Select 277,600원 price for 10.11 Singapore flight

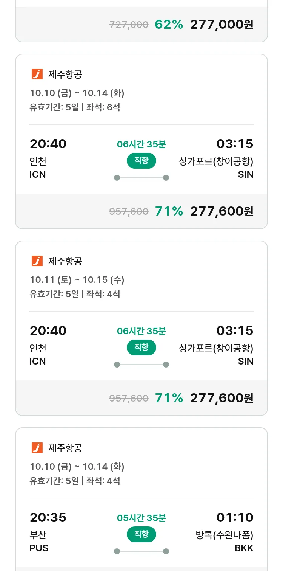[221, 398]
